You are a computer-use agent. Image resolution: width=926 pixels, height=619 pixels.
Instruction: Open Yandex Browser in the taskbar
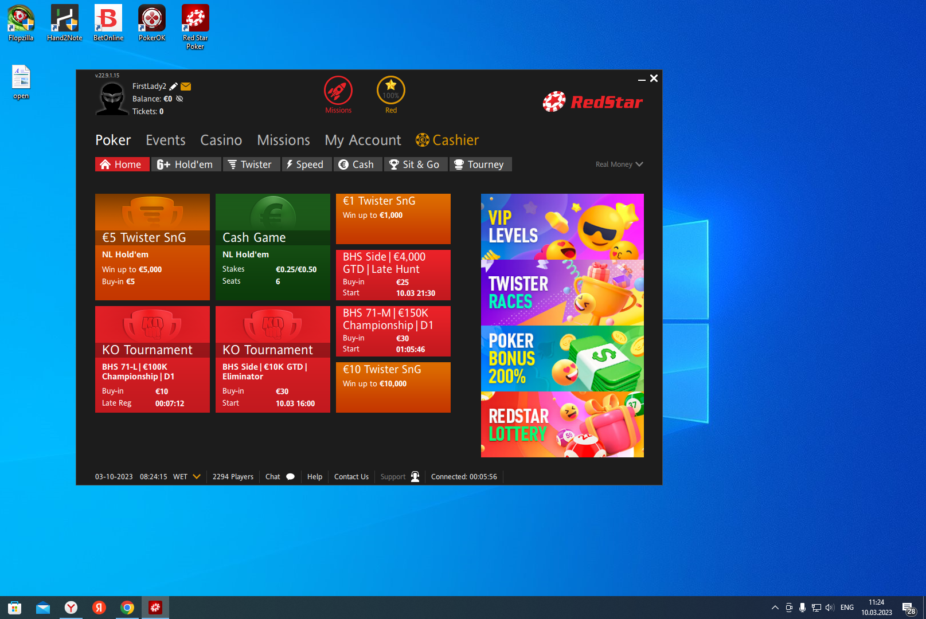71,608
